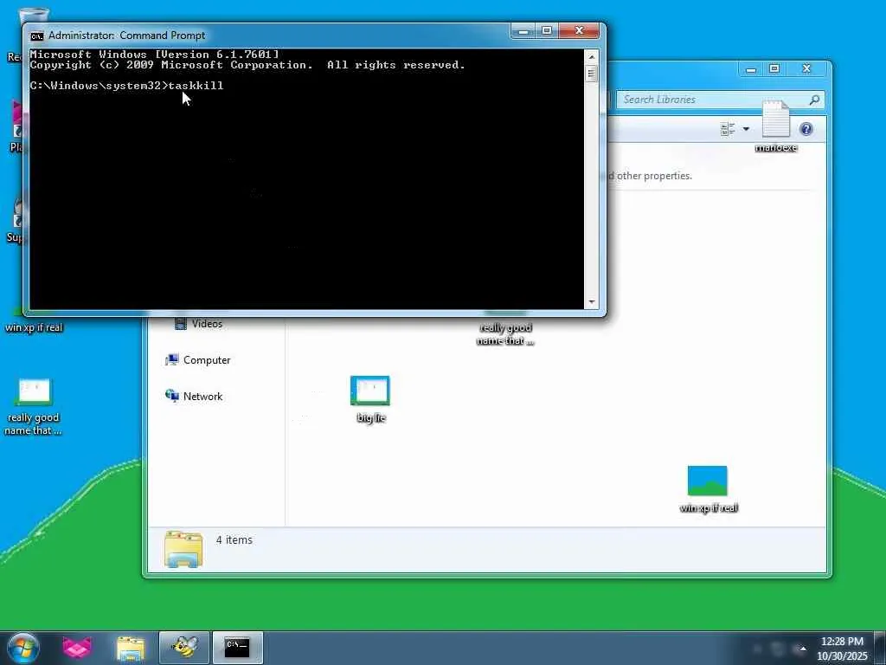Click Command Prompt title bar icon
The image size is (886, 665).
click(36, 36)
